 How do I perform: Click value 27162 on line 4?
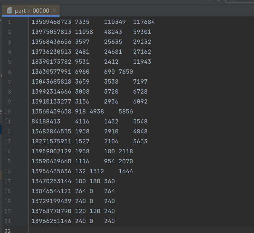pyautogui.click(x=142, y=52)
